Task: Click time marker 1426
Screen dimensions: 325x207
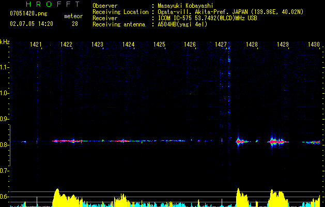Action: coord(190,45)
